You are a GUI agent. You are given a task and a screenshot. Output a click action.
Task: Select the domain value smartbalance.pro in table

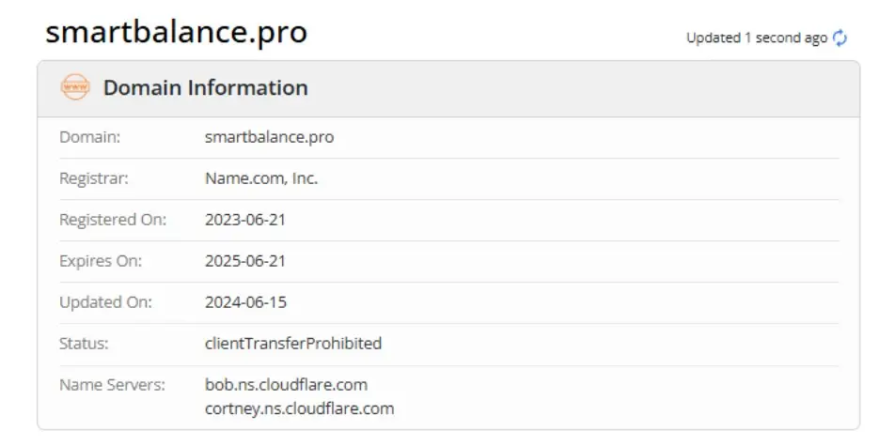click(269, 137)
